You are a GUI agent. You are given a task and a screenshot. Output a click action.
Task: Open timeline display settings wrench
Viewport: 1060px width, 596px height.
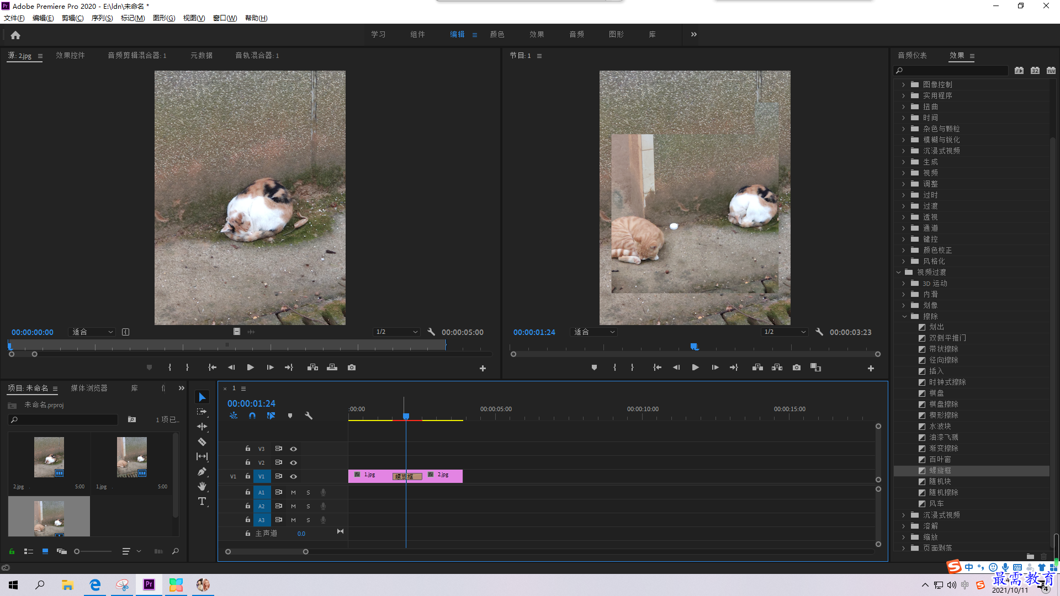pyautogui.click(x=309, y=416)
